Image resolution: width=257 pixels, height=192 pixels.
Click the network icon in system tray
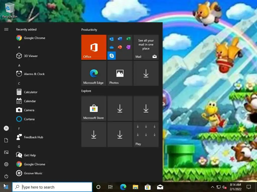click(x=219, y=187)
